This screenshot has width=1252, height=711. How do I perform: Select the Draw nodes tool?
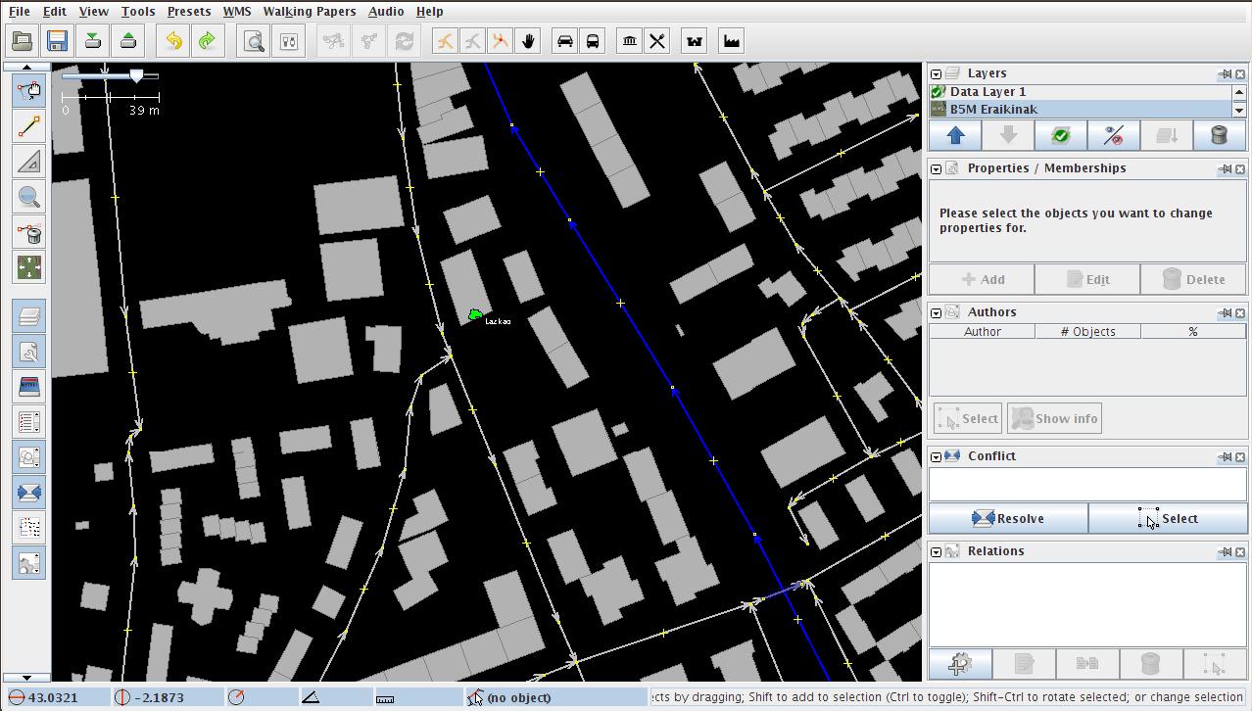[x=29, y=126]
